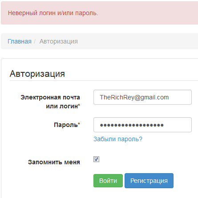Click into the masked Пароль input field
Screen dimensions: 198x198
(142, 125)
